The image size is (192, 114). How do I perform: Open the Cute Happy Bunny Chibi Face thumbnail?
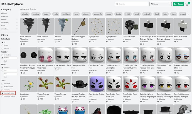point(46,55)
